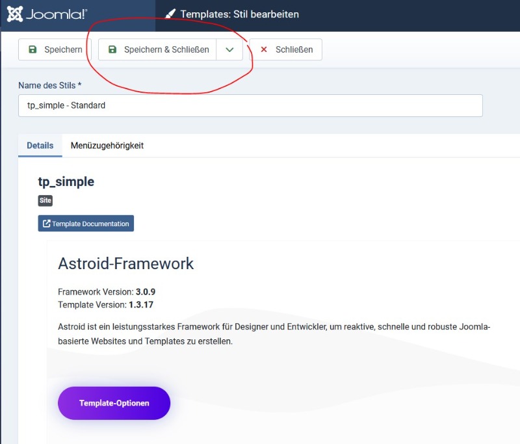Click the Speichern save button
The image size is (520, 444).
coord(55,49)
